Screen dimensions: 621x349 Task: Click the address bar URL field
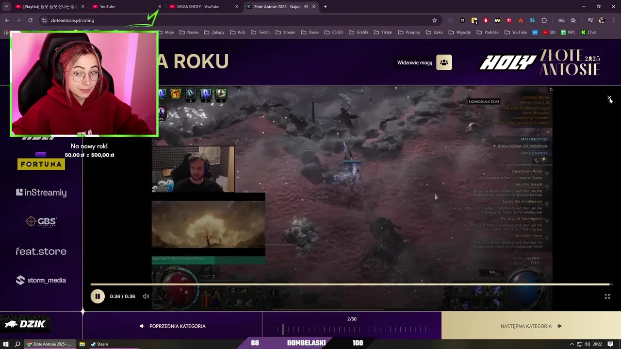pos(238,20)
